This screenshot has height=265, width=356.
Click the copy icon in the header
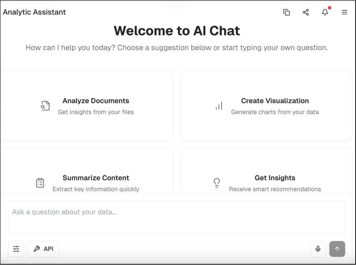click(x=286, y=12)
